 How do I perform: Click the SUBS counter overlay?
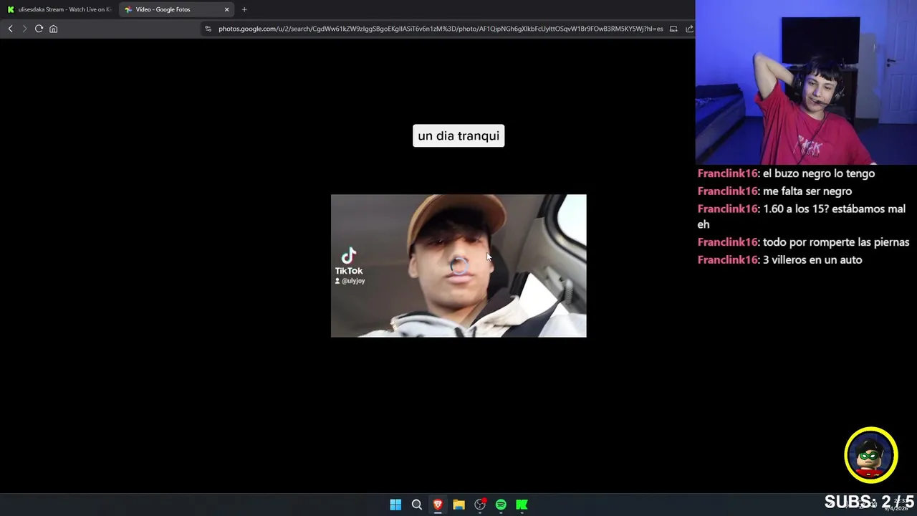[x=869, y=502]
